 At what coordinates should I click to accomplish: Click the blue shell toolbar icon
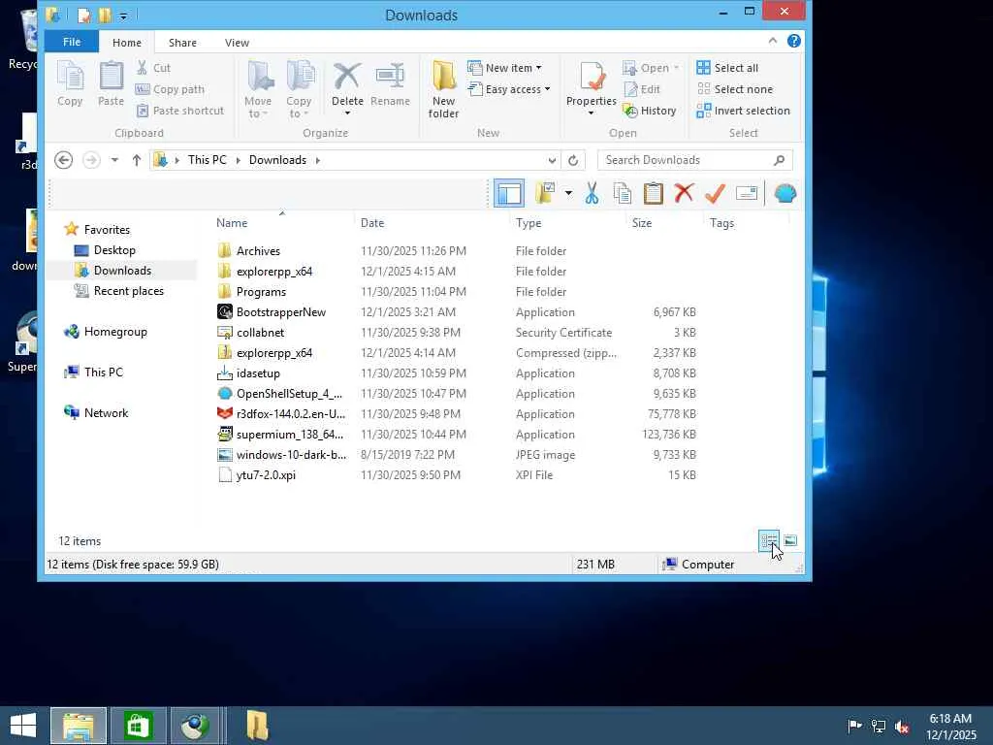coord(785,193)
